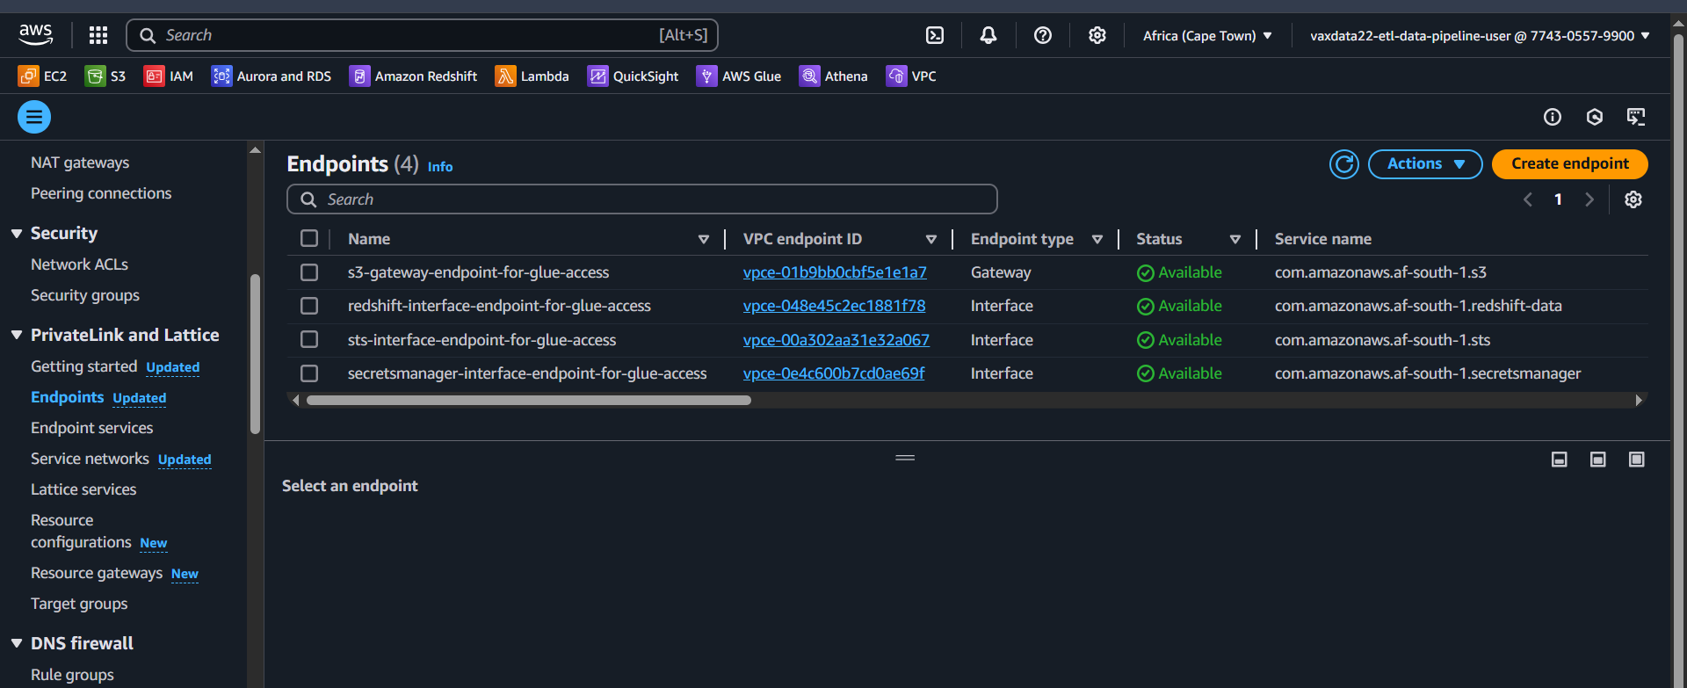Open the AWS home logo
Screen dimensions: 1687x688
click(35, 35)
